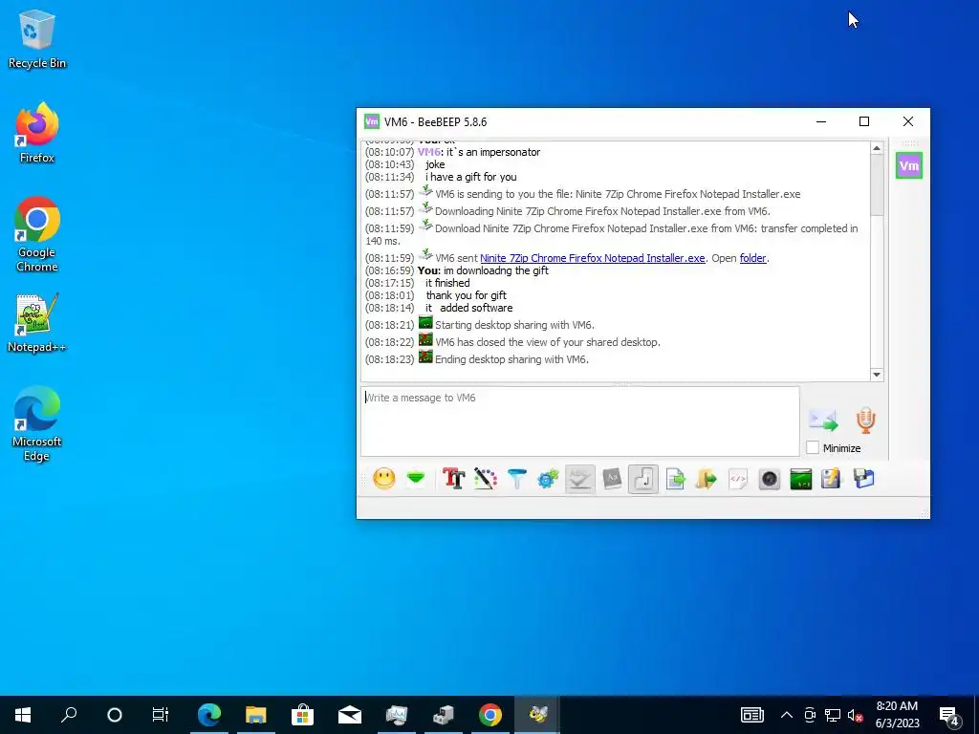Open chat settings gears icon
The image size is (979, 734).
[x=548, y=480]
